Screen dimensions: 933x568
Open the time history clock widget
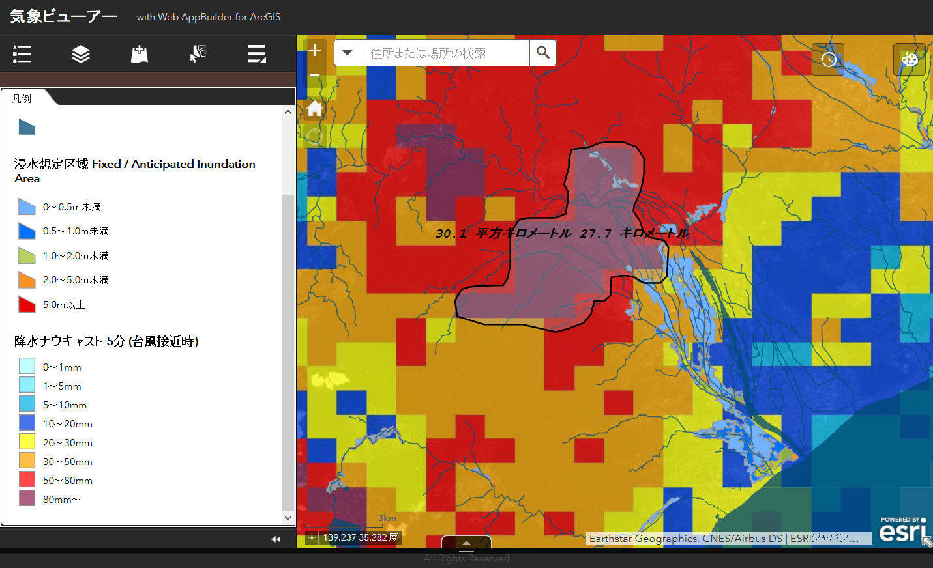[828, 59]
